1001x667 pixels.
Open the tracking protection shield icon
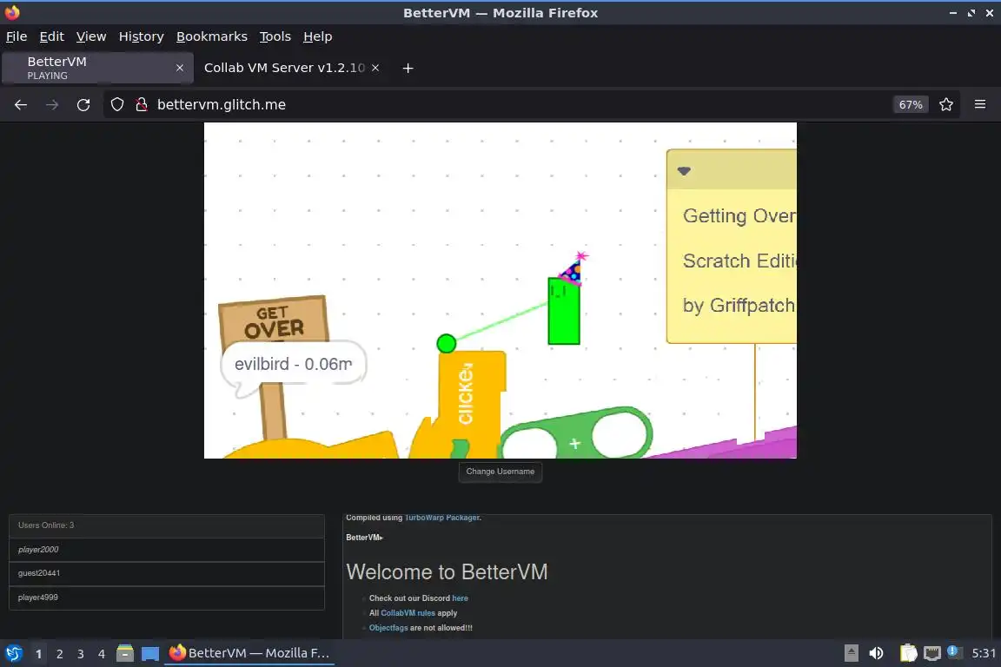(x=116, y=105)
